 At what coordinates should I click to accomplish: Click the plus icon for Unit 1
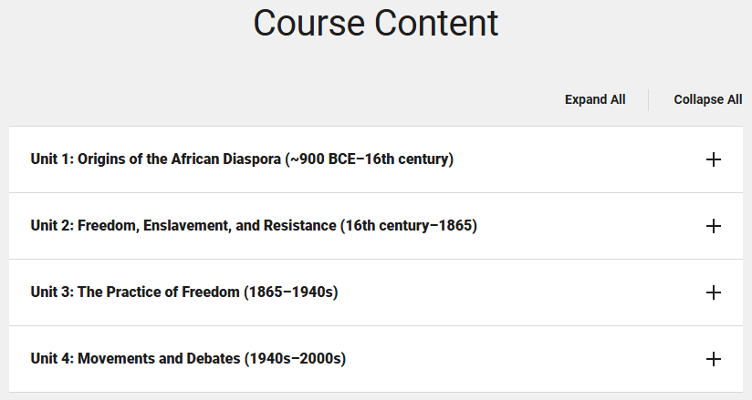(x=713, y=159)
